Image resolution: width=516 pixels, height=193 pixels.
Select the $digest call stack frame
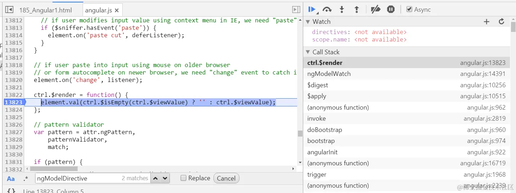point(406,85)
